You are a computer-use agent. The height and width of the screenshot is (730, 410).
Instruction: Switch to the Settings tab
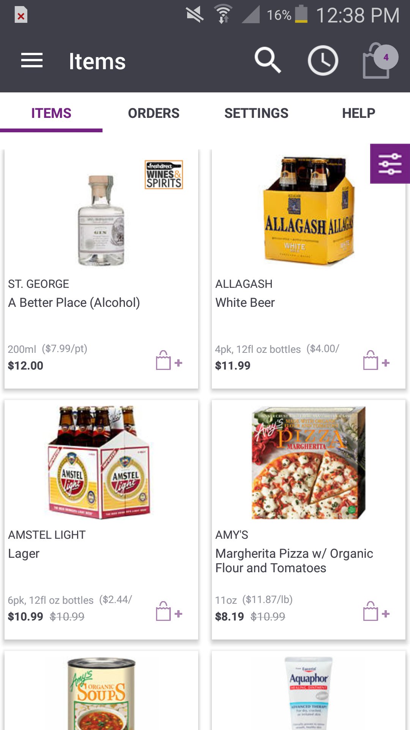click(256, 113)
